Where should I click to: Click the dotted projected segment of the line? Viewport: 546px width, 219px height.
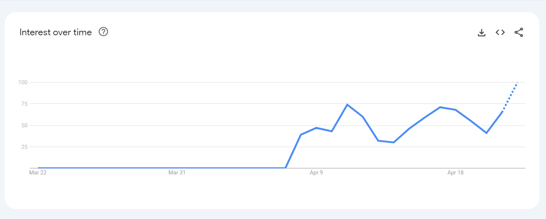(510, 97)
